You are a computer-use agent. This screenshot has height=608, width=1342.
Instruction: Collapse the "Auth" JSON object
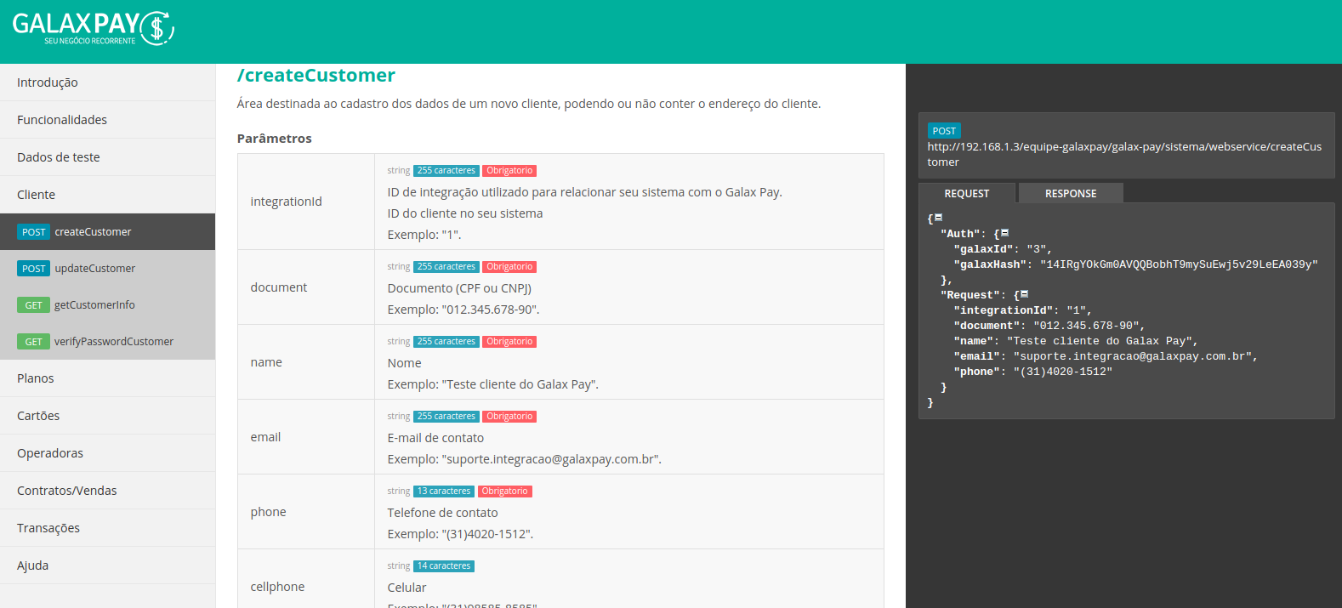(1005, 233)
